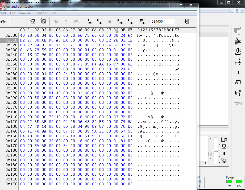Screen dimensions: 245x190
Task: Click the sector number field showing 614450
Action: click(x=163, y=22)
